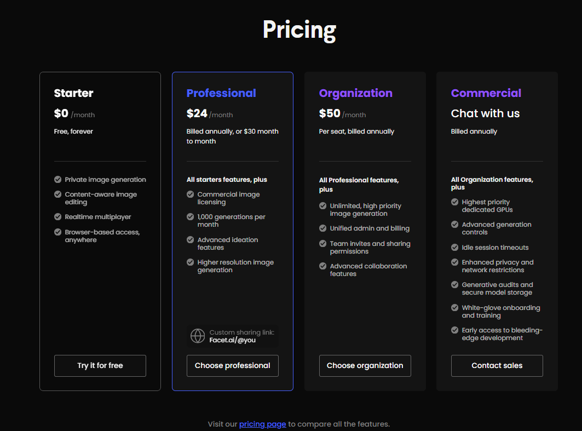Click the Facet.ai/@you custom sharing link text
Screen dimensions: 582x431
232,340
